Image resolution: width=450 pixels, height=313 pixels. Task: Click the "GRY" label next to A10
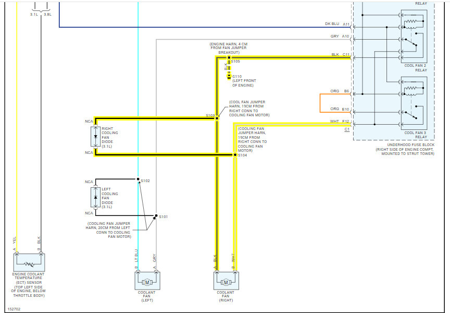pos(334,36)
